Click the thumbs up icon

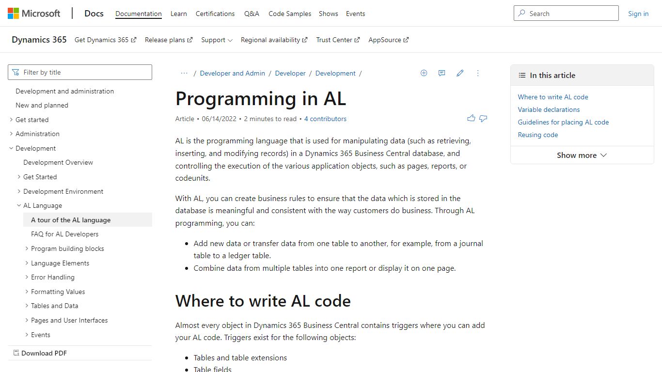(471, 118)
